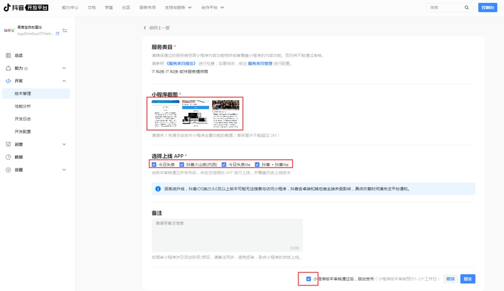Viewport: 504px width, 291px height.
Task: Click the 控制台 button
Action: tap(488, 8)
